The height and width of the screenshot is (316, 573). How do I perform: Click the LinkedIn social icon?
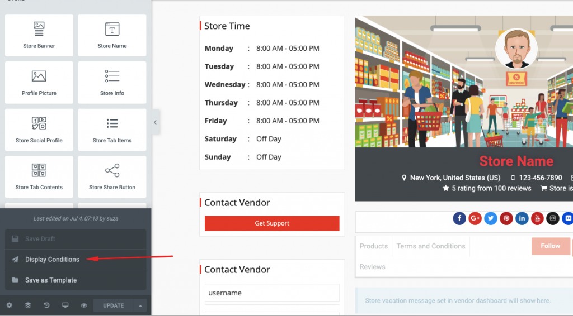coord(522,218)
